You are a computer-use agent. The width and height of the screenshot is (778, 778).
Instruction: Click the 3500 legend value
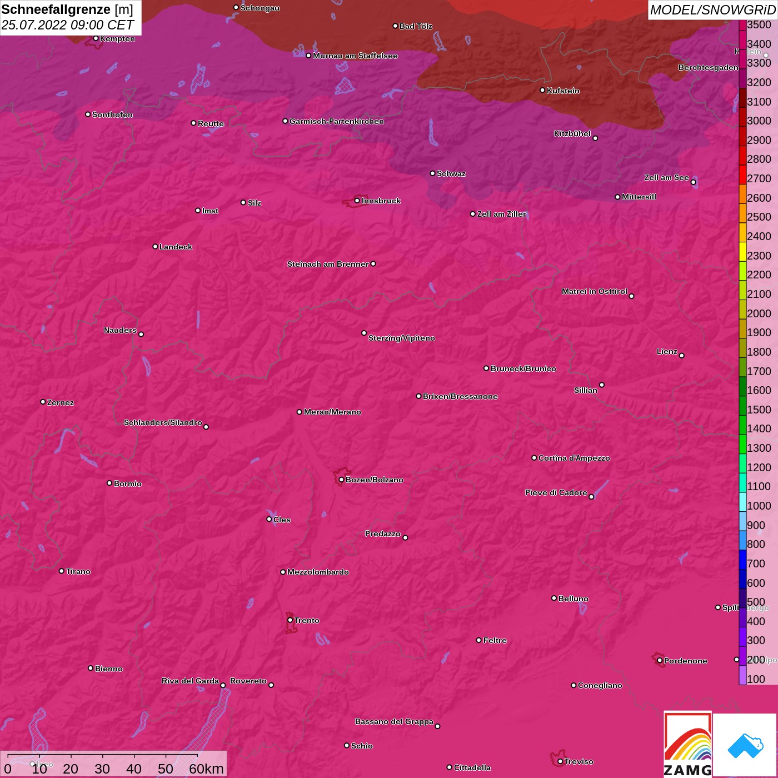[759, 25]
